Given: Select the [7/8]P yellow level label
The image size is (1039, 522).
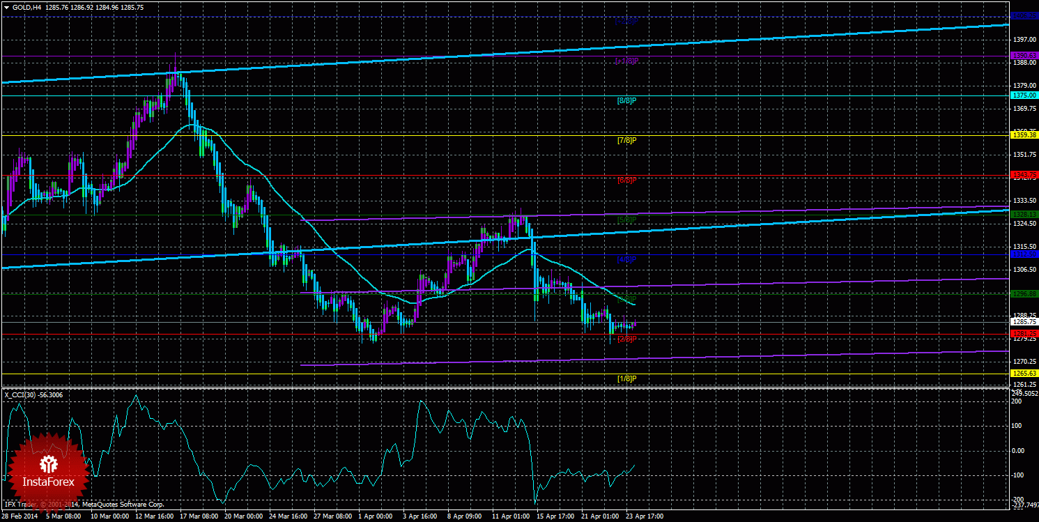Looking at the screenshot, I should (x=626, y=140).
